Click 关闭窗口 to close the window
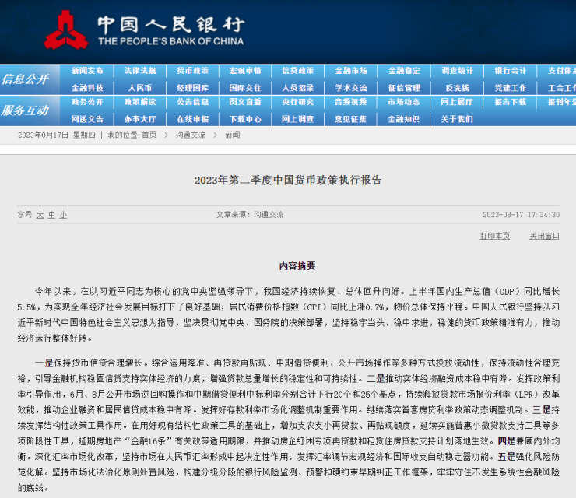The width and height of the screenshot is (576, 498). point(544,236)
